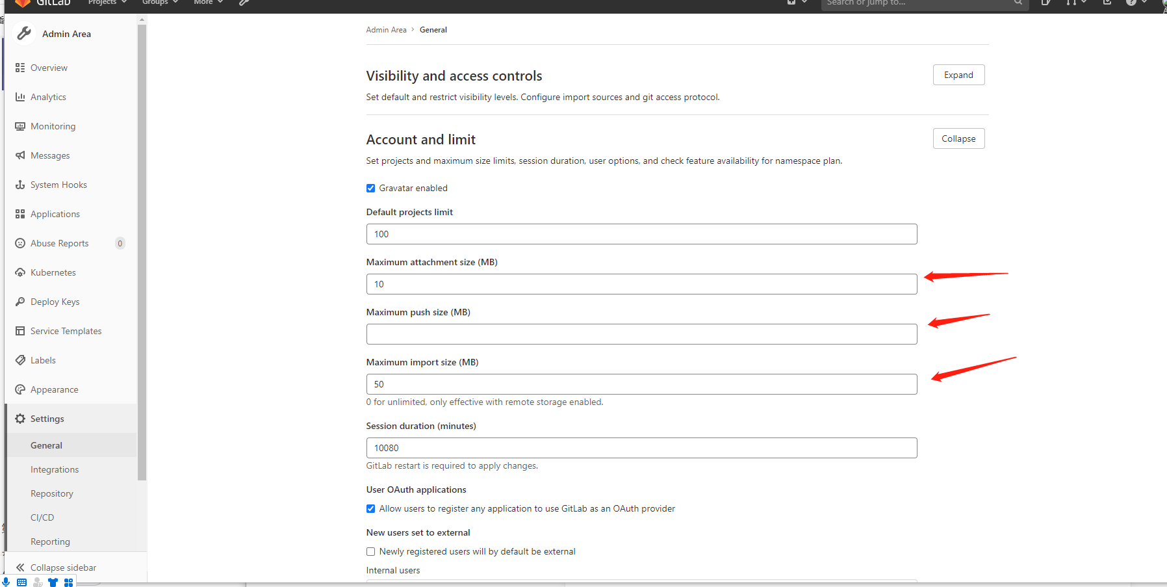Expand Visibility and access controls section
Image resolution: width=1167 pixels, height=587 pixels.
pos(958,75)
